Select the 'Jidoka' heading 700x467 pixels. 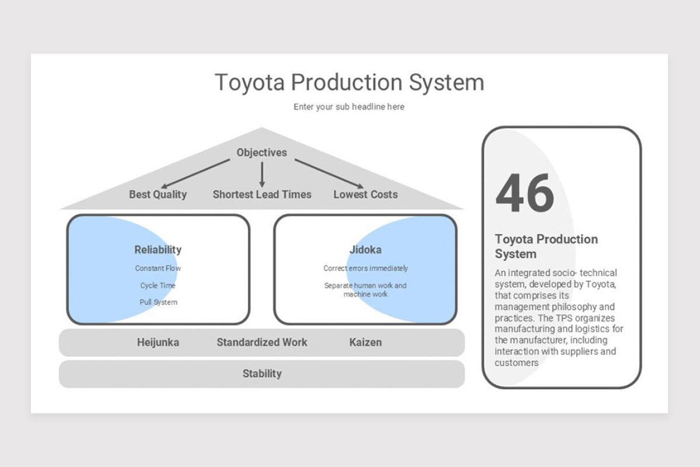(366, 250)
